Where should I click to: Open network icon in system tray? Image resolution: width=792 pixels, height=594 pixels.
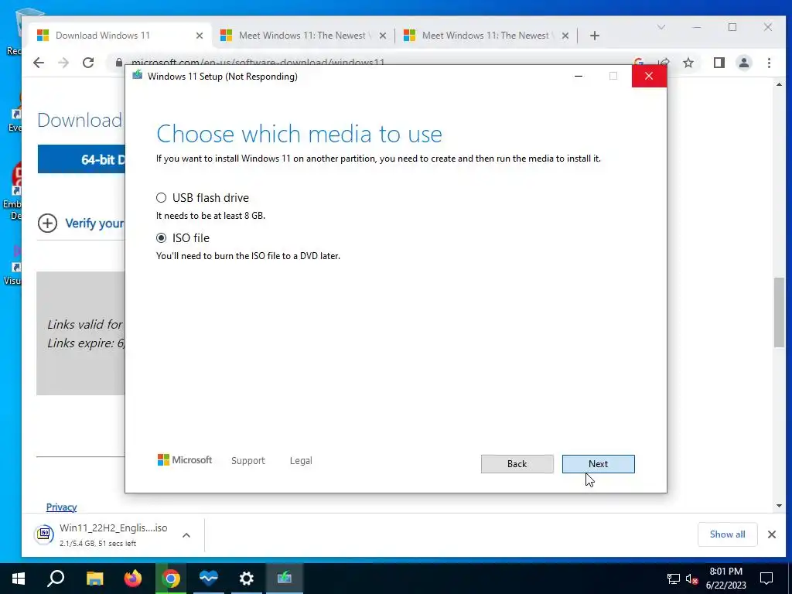click(x=674, y=579)
